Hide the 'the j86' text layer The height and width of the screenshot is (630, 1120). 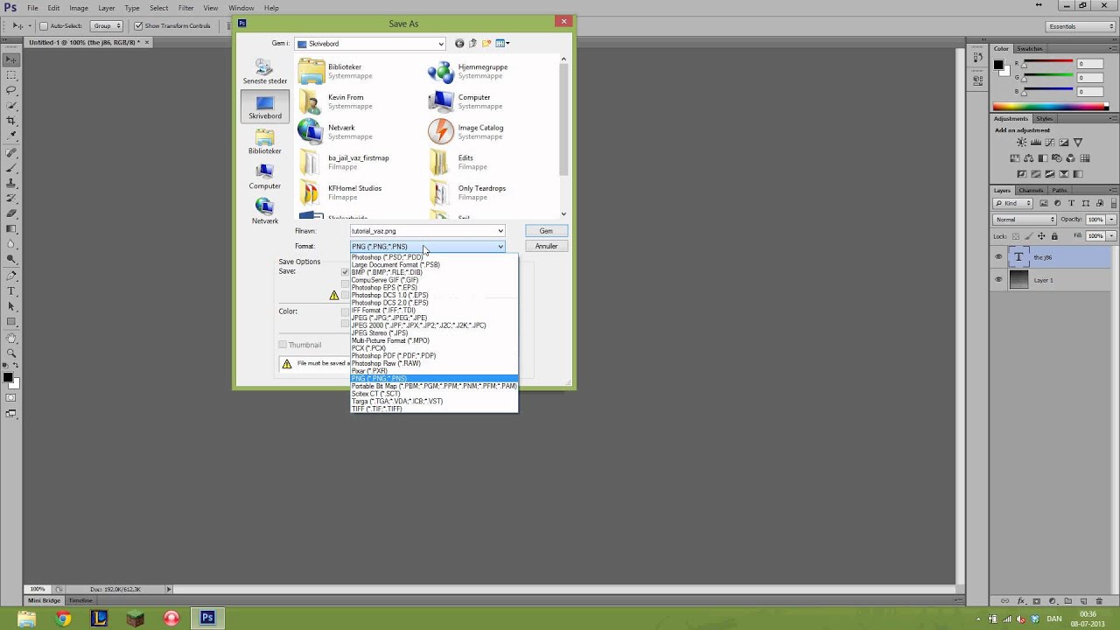tap(998, 257)
